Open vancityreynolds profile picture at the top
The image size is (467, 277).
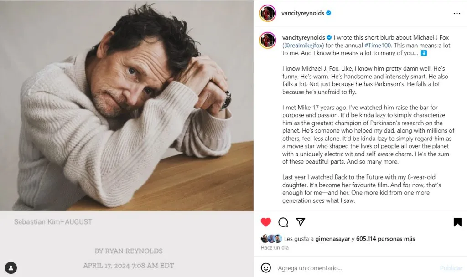267,13
